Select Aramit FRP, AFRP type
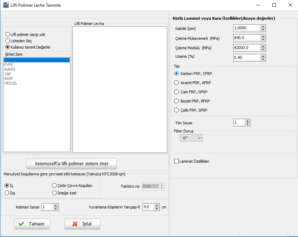Viewport: 298px width, 237px height. 177,83
